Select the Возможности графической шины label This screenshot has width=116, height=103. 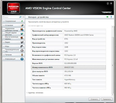(x=46, y=55)
